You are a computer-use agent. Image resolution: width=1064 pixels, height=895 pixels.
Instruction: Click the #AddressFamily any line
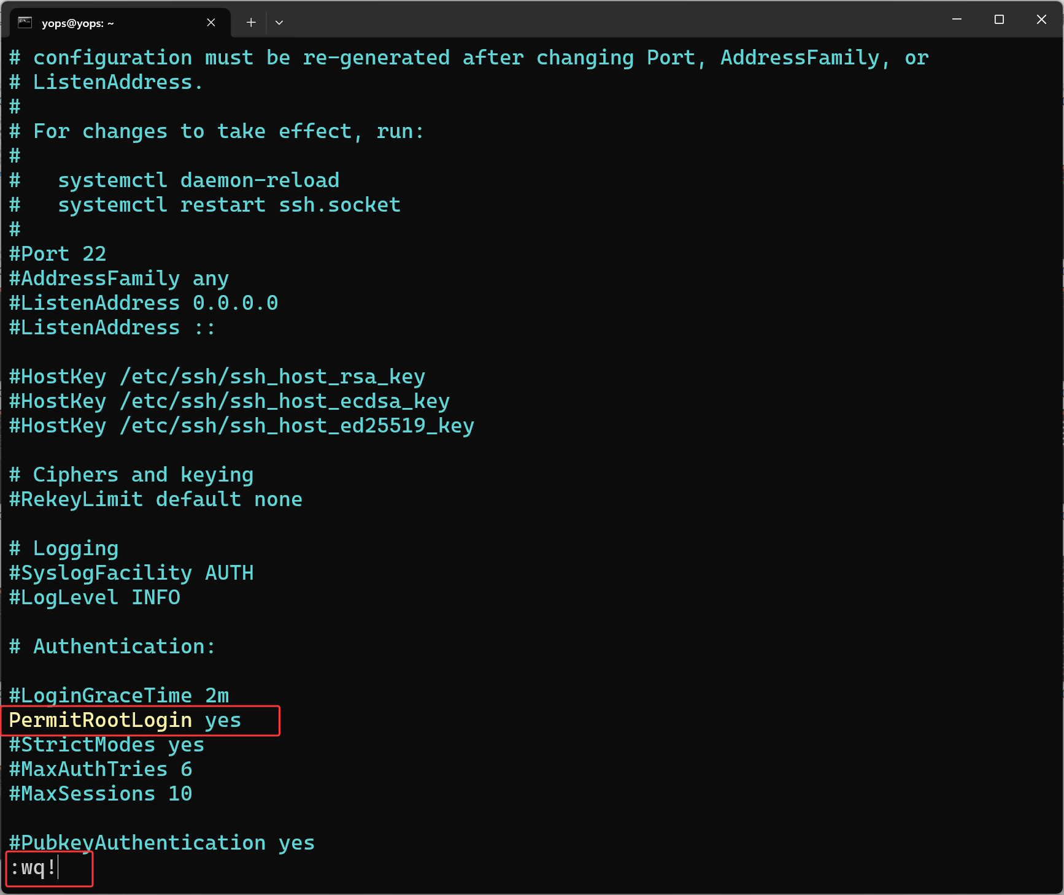point(119,278)
